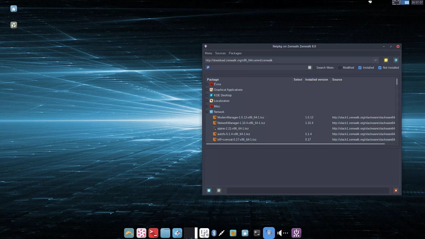Select the NetworkManager-1.10.4-x86_64-1.txz row
Viewport: 425px width, 239px height.
pos(301,123)
